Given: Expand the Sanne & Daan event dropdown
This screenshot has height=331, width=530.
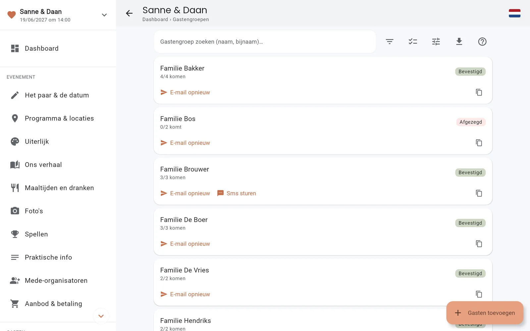Looking at the screenshot, I should pos(104,15).
